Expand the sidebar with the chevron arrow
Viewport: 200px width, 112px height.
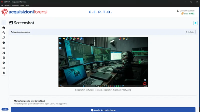(x=4, y=23)
